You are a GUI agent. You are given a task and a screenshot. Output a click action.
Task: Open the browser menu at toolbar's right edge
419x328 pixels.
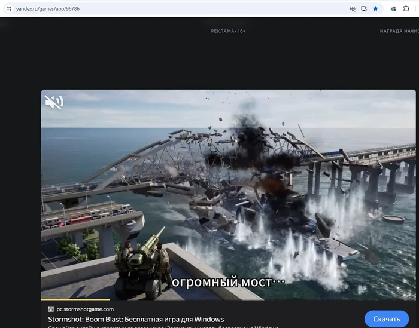pyautogui.click(x=417, y=9)
